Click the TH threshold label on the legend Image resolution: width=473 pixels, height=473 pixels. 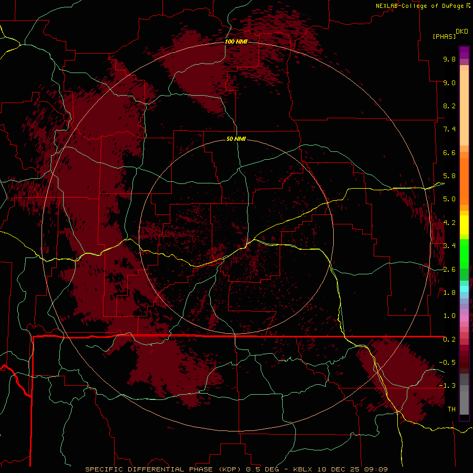tap(451, 409)
